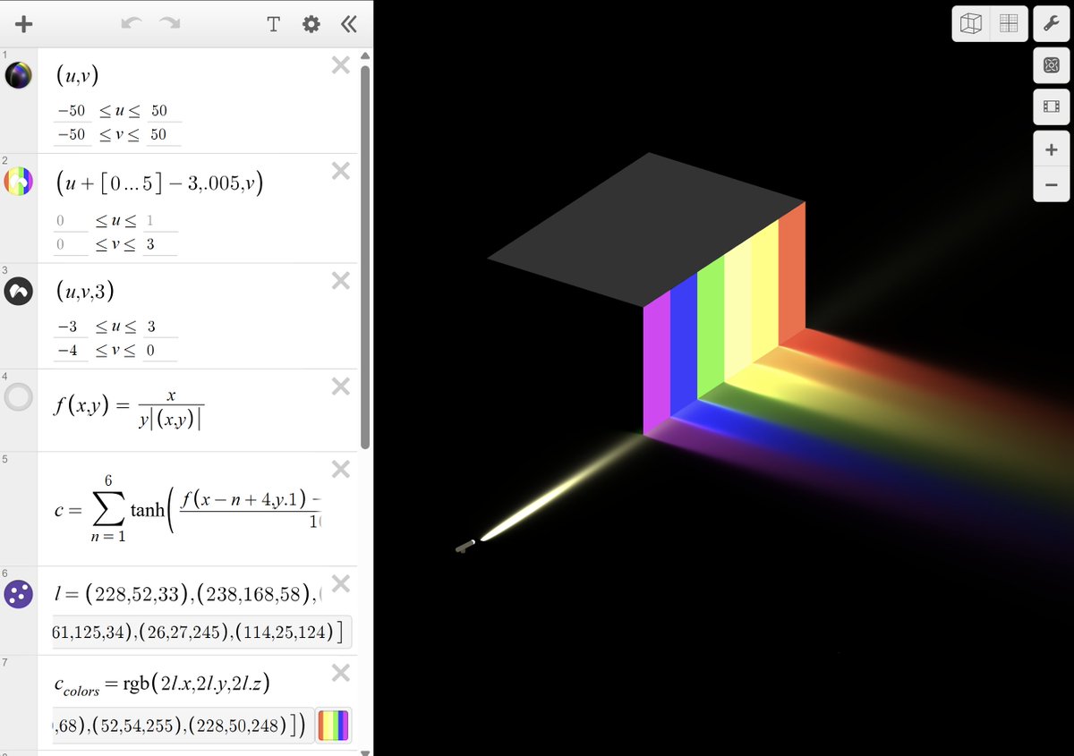Edit expression 1 v lower bound -50
The width and height of the screenshot is (1074, 756).
click(x=72, y=134)
